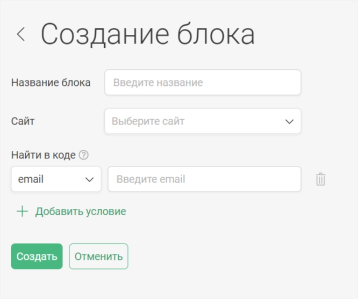Click the chevron arrow in site selector
The image size is (358, 299).
tap(290, 121)
